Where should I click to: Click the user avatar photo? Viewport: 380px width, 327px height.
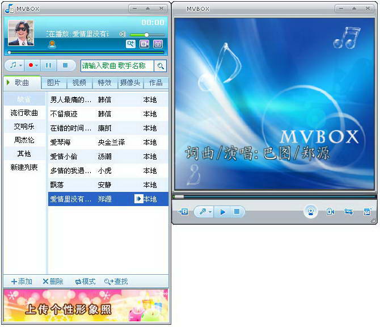pyautogui.click(x=21, y=33)
